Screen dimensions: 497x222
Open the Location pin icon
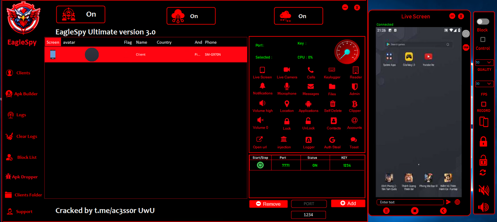pos(287,104)
